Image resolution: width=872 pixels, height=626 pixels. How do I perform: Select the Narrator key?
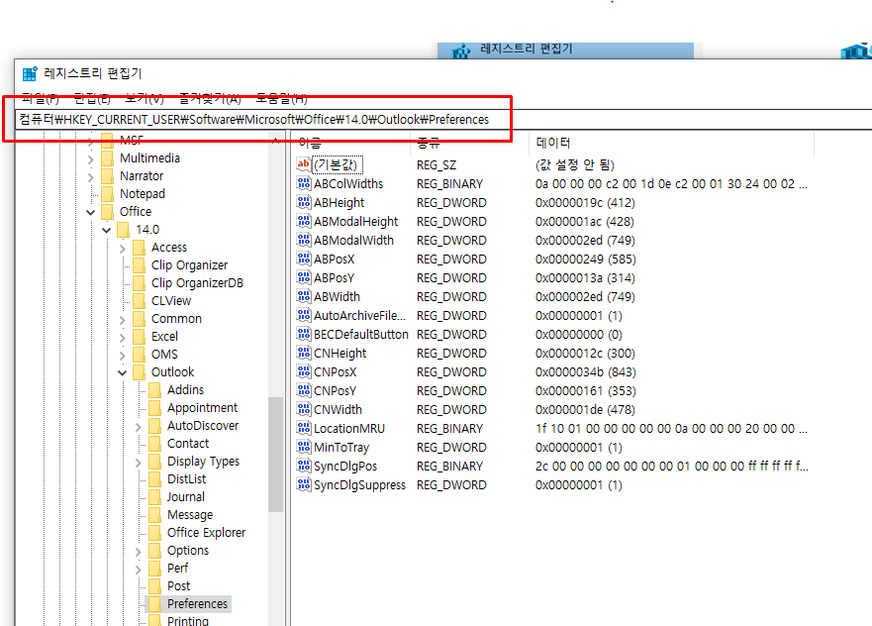click(142, 176)
